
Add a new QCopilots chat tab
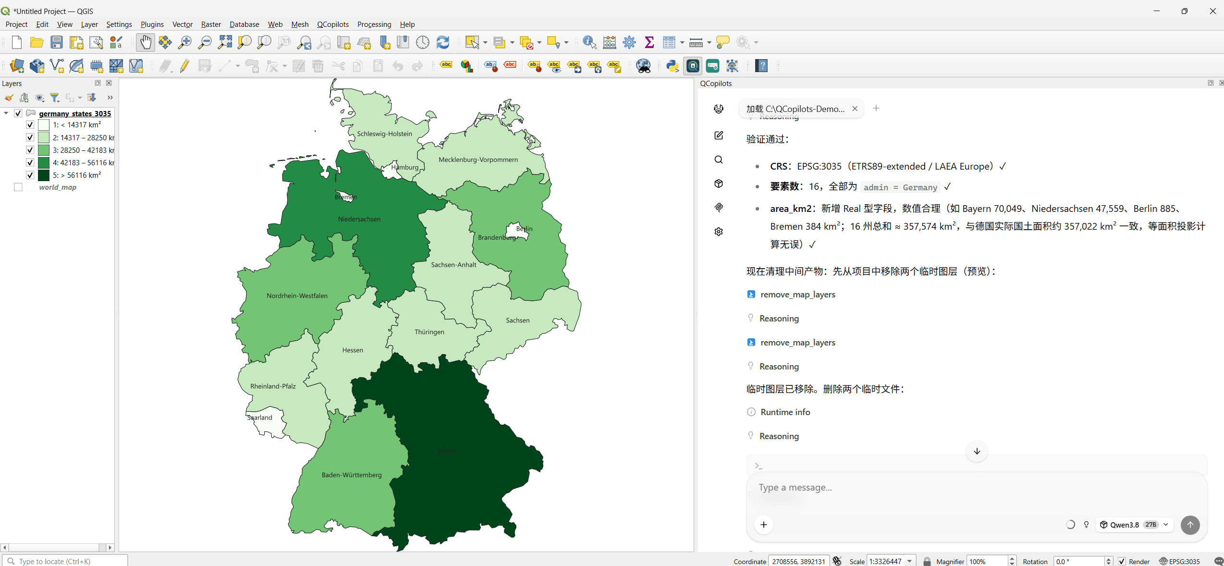[x=876, y=108]
